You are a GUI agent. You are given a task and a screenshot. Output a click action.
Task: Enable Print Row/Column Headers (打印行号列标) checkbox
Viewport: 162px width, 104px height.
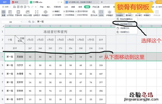(76, 15)
